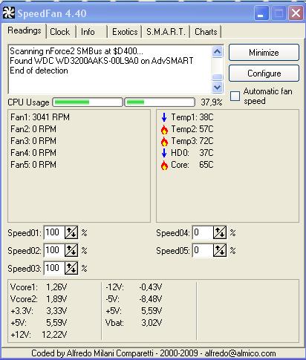This screenshot has height=360, width=306.
Task: Click the Vcore1 1,26V value
Action: point(56,287)
